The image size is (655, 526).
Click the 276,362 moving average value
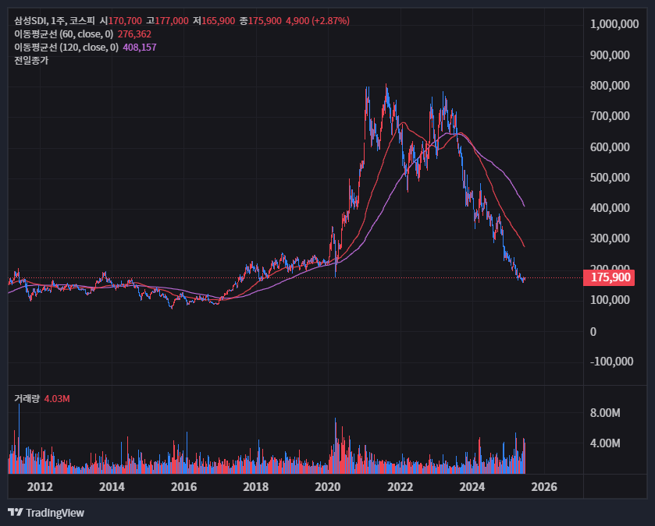point(134,34)
